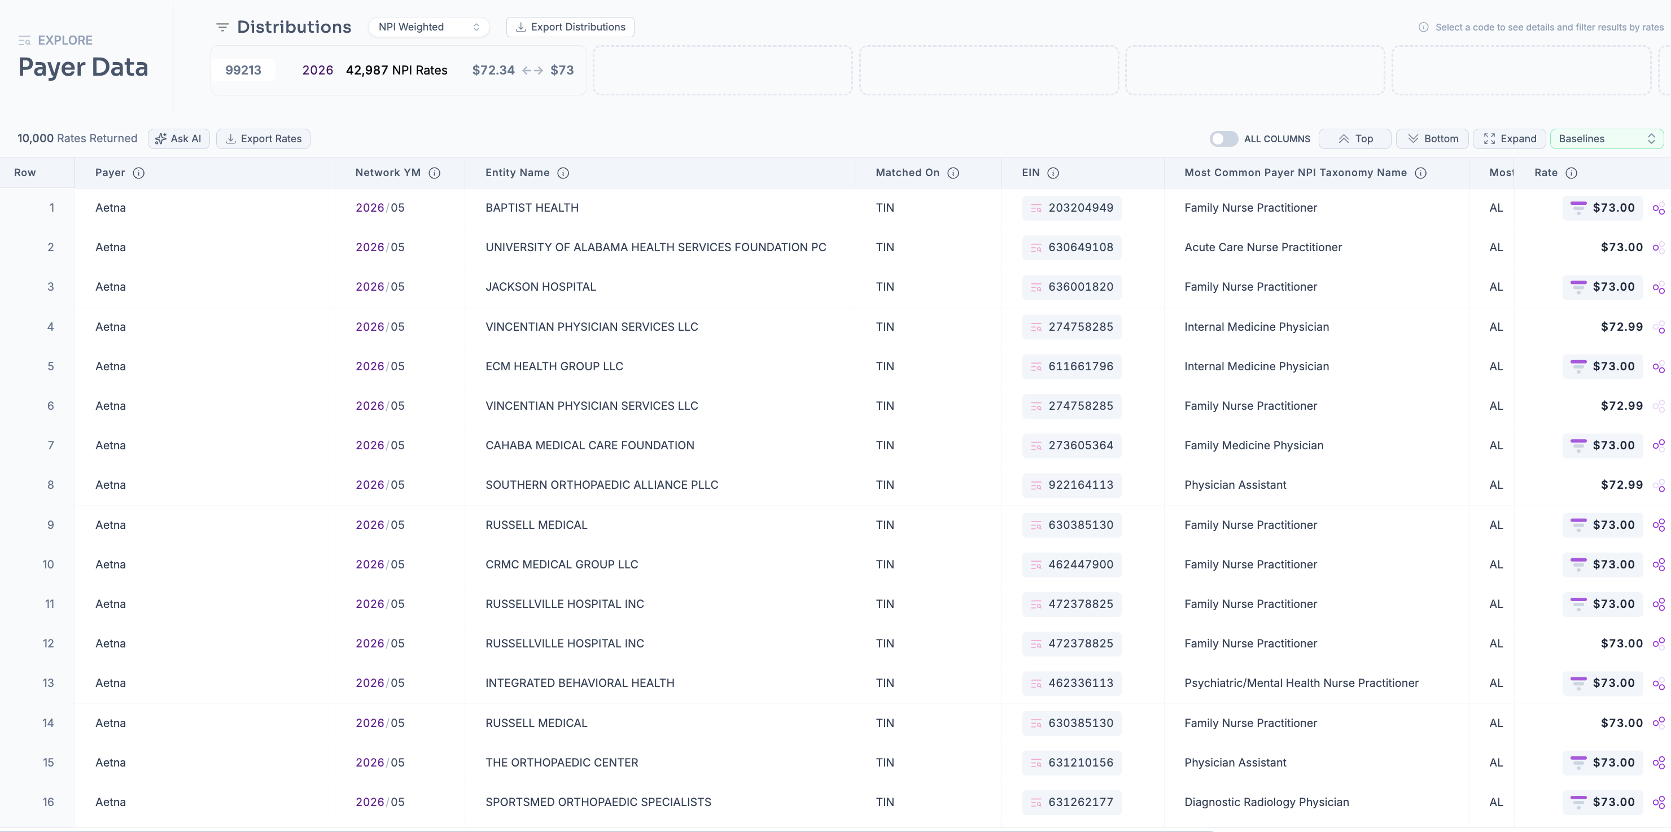
Task: Open EIN 611661796 lookup for ECM Health
Action: tap(1071, 366)
